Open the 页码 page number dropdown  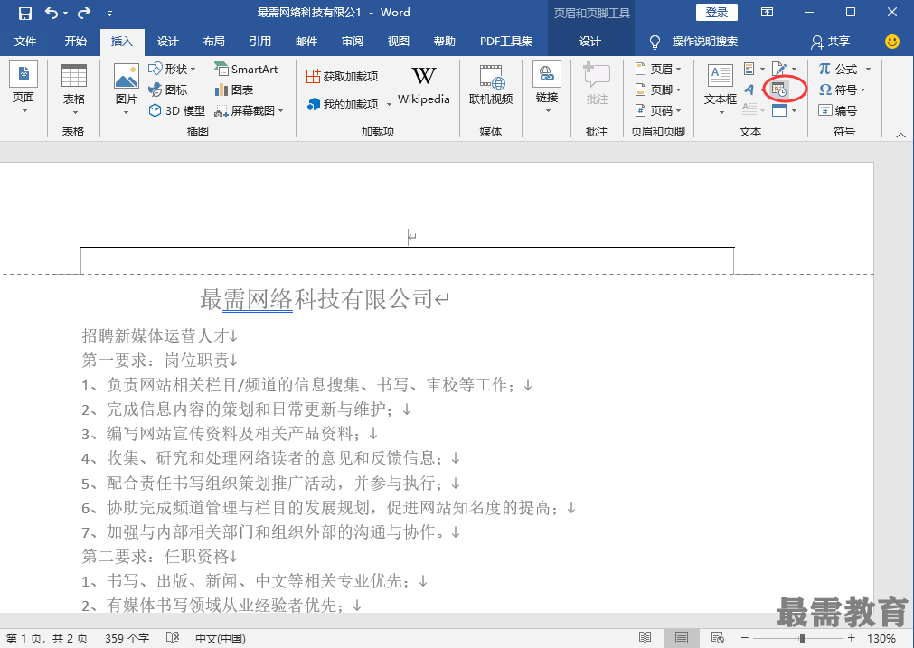[x=657, y=111]
